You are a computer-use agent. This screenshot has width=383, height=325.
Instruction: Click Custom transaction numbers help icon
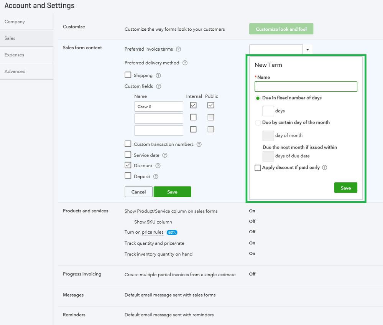(x=199, y=145)
